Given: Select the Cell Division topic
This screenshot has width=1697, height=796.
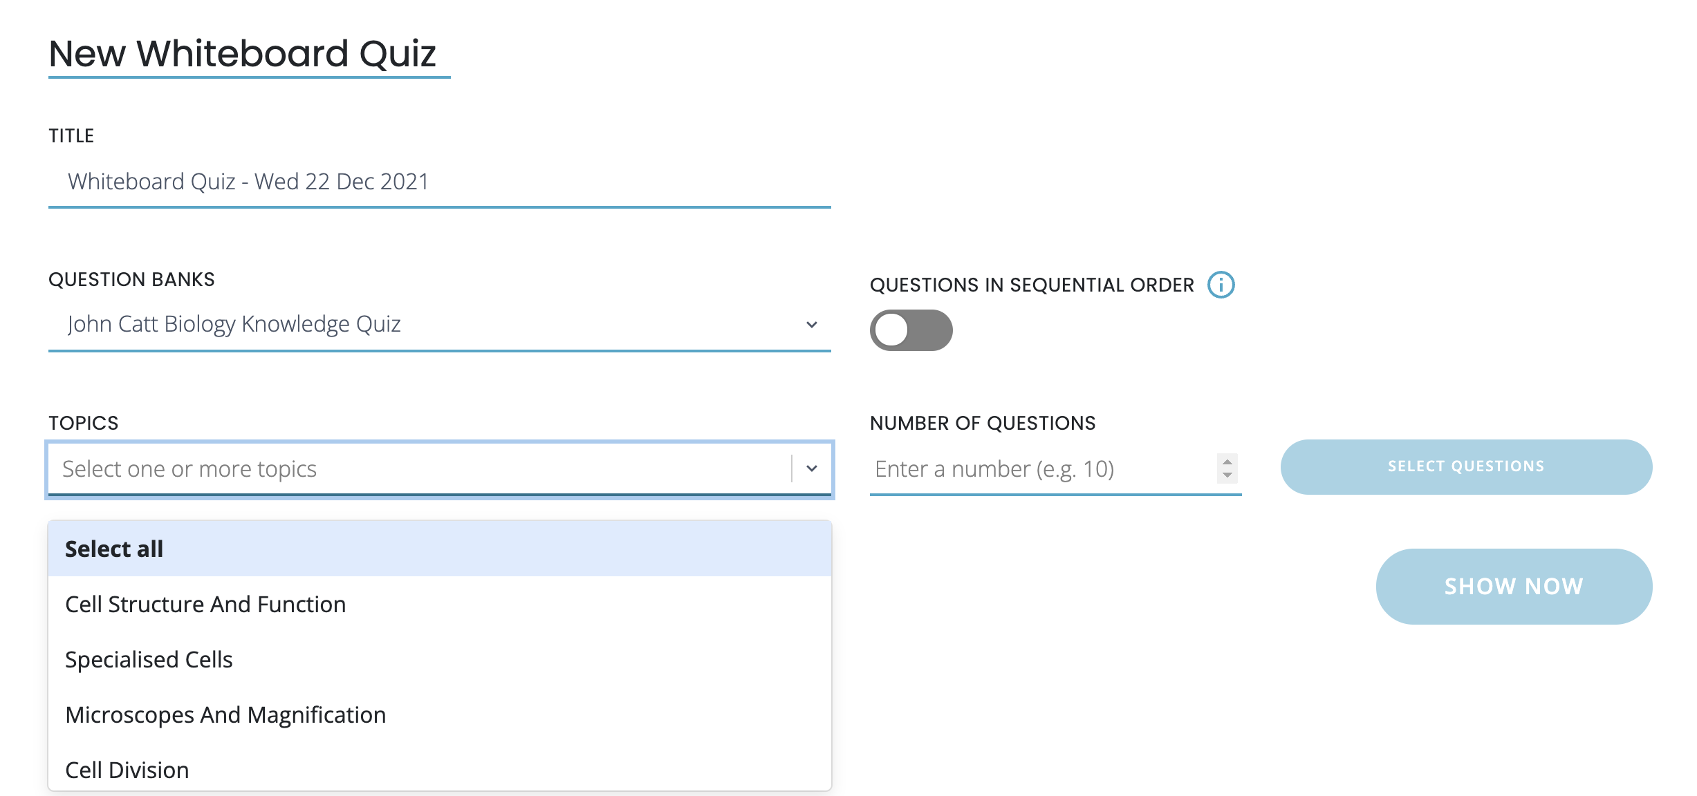Looking at the screenshot, I should [x=127, y=770].
